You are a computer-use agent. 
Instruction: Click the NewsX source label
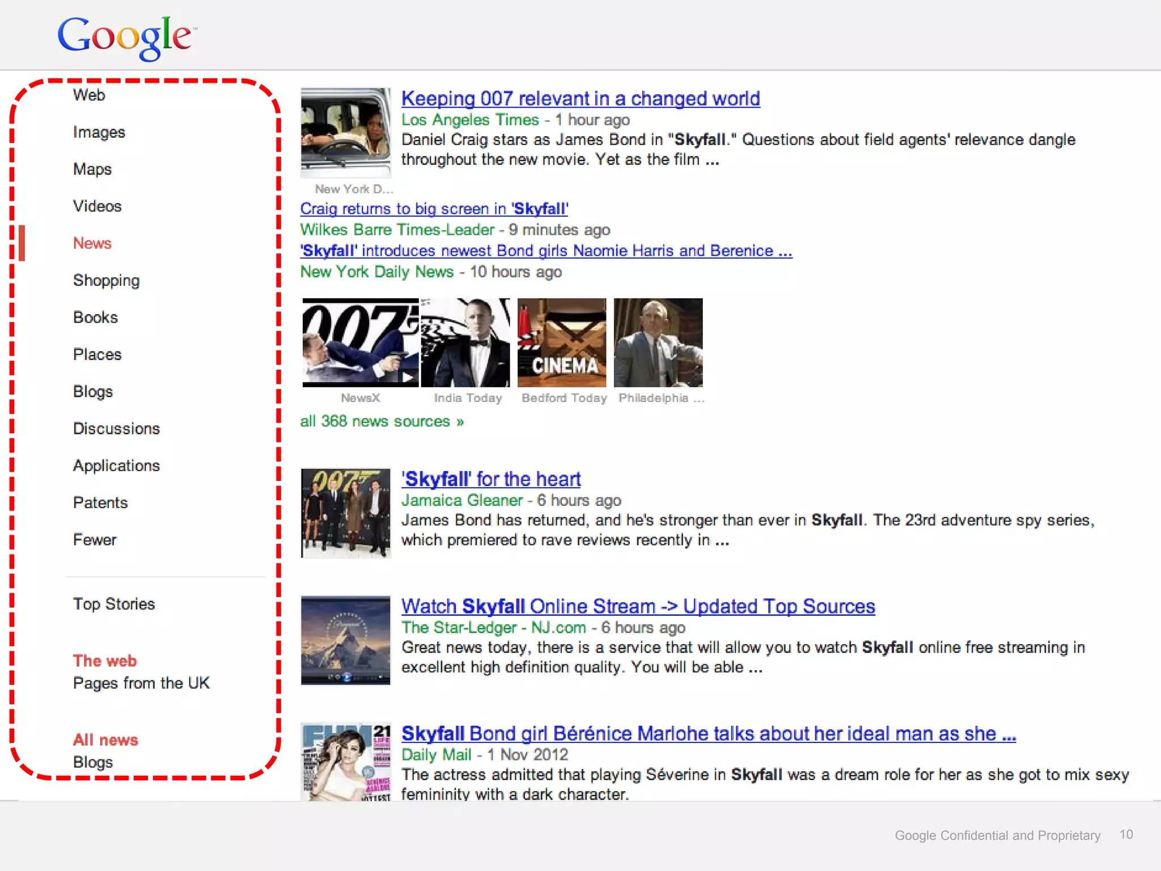pyautogui.click(x=361, y=398)
